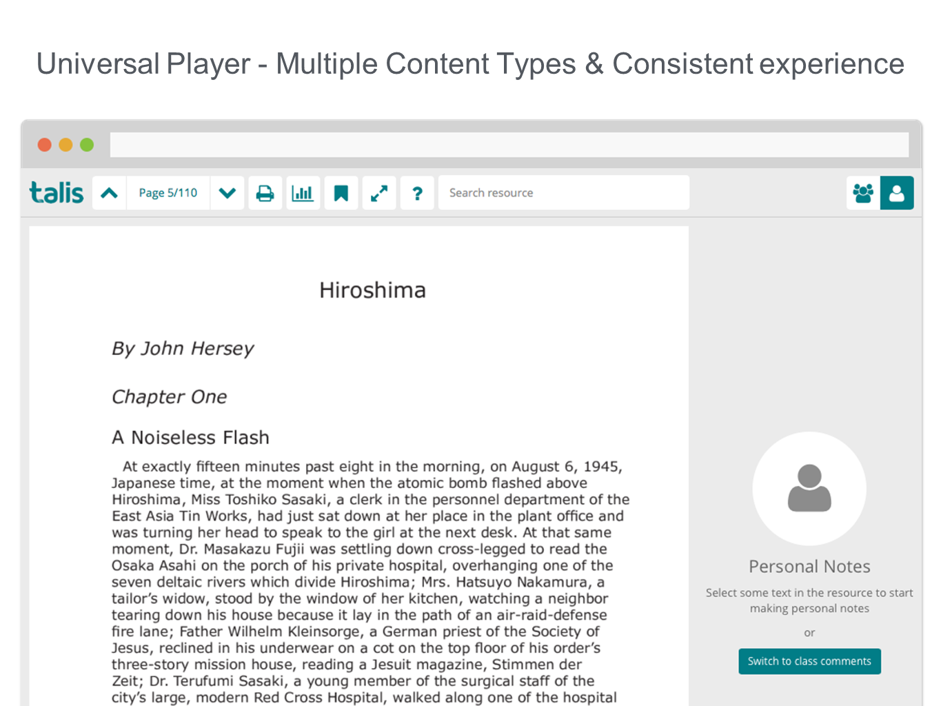Bookmark the current page
The width and height of the screenshot is (941, 706).
point(341,193)
